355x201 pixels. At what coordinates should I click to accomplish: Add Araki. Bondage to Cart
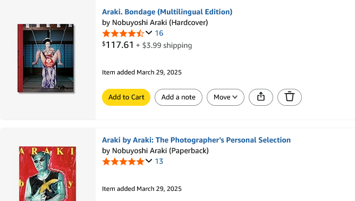click(x=126, y=97)
